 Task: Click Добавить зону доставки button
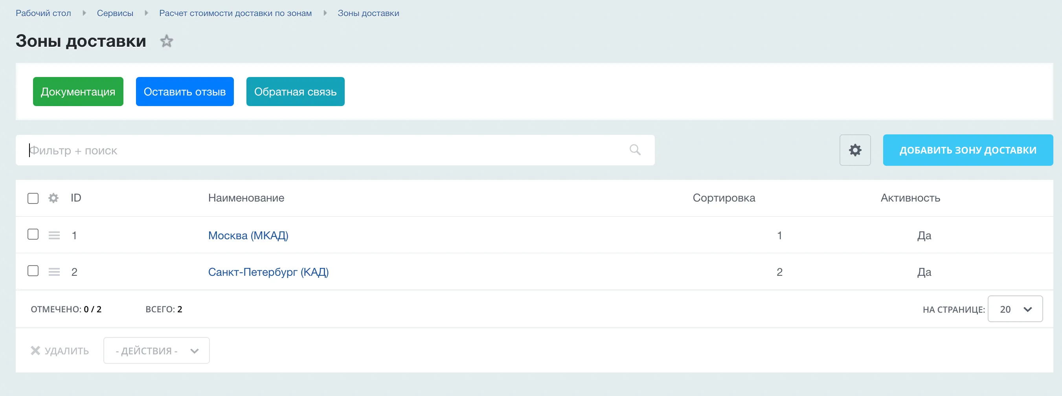point(968,150)
